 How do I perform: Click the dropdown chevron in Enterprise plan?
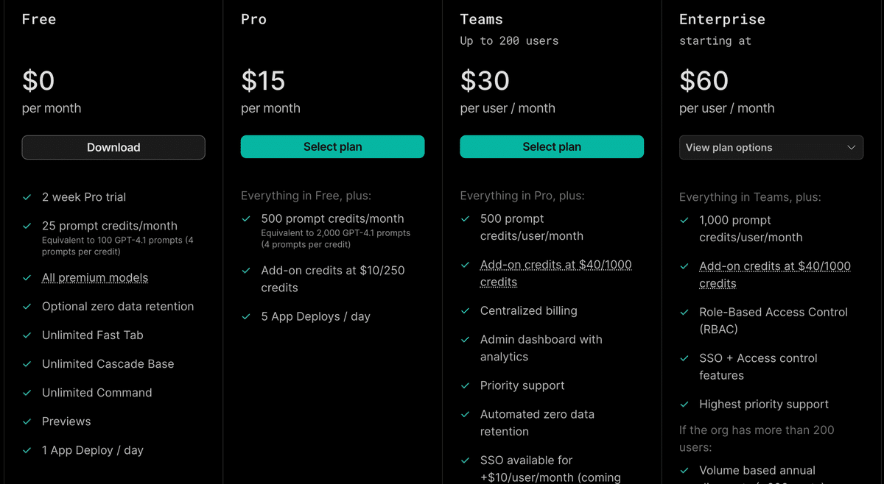[x=852, y=147]
